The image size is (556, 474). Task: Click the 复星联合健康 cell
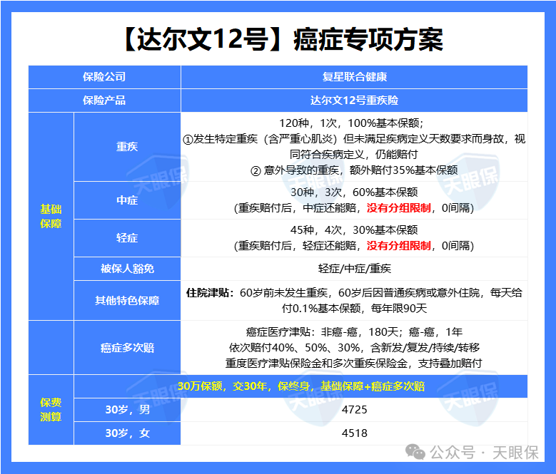pyautogui.click(x=354, y=77)
